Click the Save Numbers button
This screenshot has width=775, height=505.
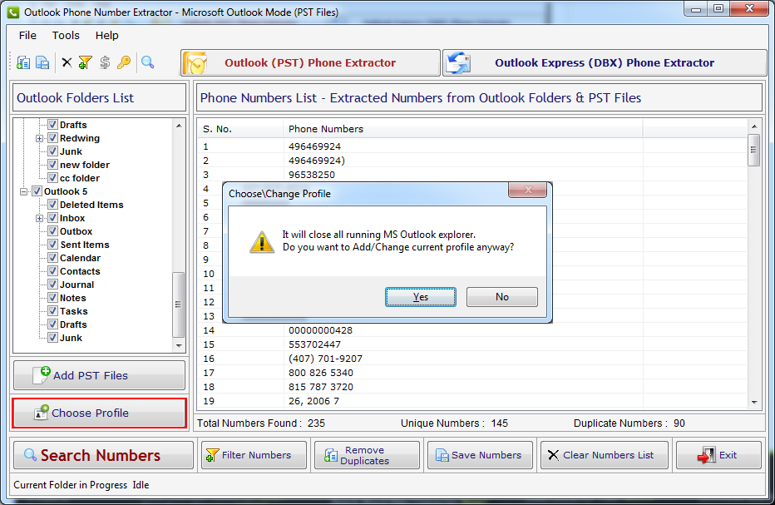pos(480,455)
